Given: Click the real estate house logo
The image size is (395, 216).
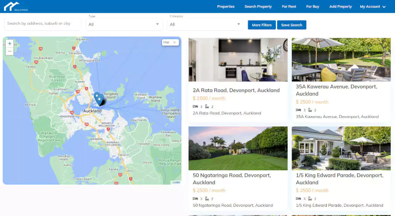Looking at the screenshot, I should point(16,6).
